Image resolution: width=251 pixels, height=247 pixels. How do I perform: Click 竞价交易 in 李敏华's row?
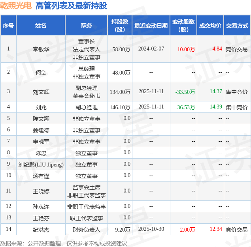click(237, 49)
